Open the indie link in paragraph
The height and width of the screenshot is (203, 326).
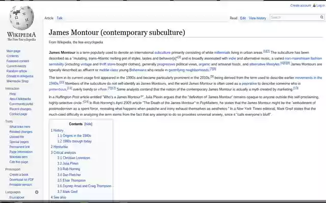[232, 58]
